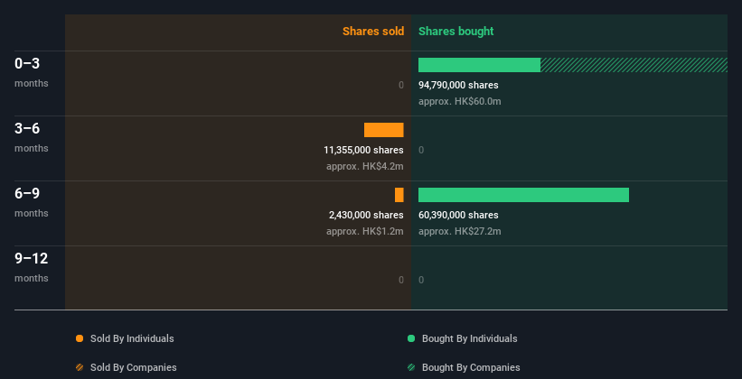742x379 pixels.
Task: Click the 0 sold value in 9–12 months row
Action: click(x=401, y=280)
